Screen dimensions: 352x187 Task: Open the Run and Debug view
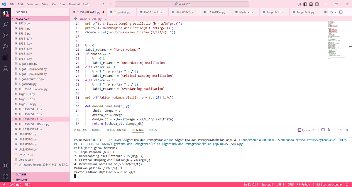point(5,46)
